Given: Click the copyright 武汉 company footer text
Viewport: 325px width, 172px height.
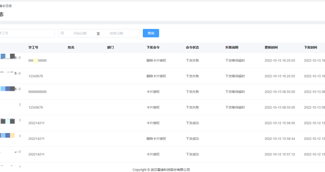Looking at the screenshot, I should coord(161,170).
